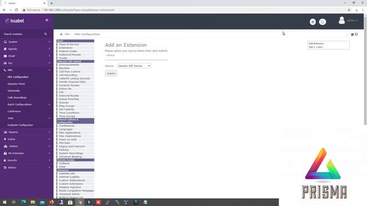Click the red app icon in taskbar

point(98,202)
